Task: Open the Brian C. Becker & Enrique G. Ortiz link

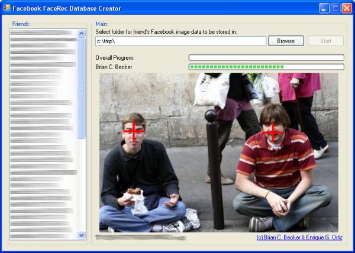Action: [x=299, y=238]
